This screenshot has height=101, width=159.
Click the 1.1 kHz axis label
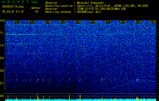(2, 33)
